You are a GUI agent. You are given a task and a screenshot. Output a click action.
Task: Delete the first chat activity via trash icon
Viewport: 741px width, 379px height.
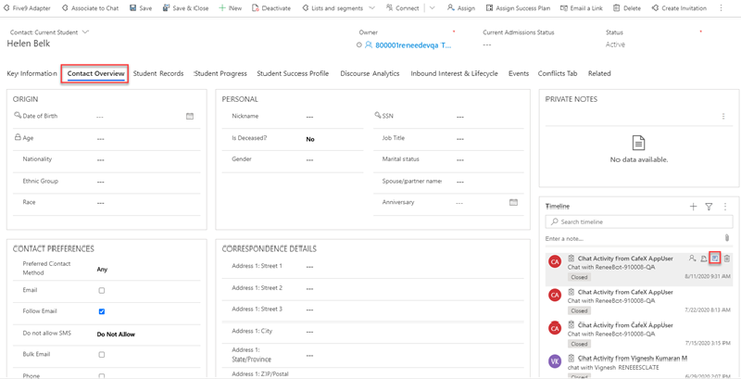(727, 259)
